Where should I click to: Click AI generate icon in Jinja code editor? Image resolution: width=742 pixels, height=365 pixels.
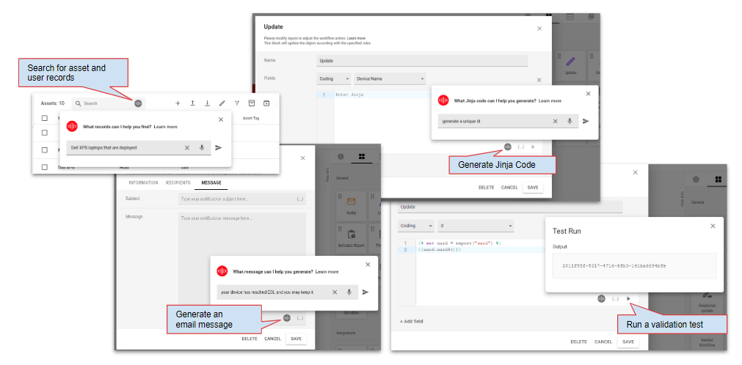pyautogui.click(x=508, y=147)
